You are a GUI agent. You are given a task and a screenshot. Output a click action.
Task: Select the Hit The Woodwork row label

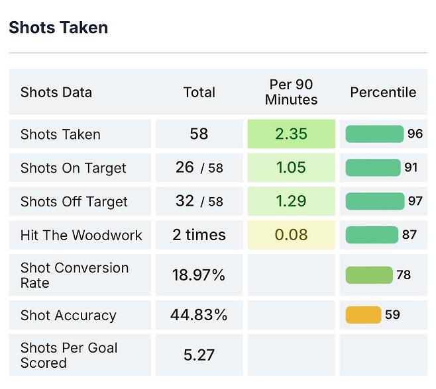tap(81, 236)
